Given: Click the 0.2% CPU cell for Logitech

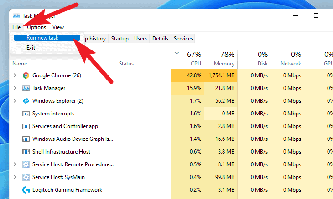Looking at the screenshot, I should click(x=187, y=190).
